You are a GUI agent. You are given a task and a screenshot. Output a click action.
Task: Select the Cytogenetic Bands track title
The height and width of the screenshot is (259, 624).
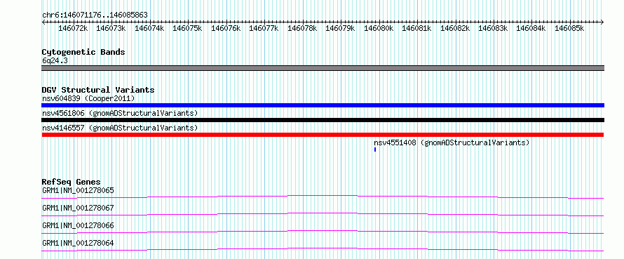(83, 52)
